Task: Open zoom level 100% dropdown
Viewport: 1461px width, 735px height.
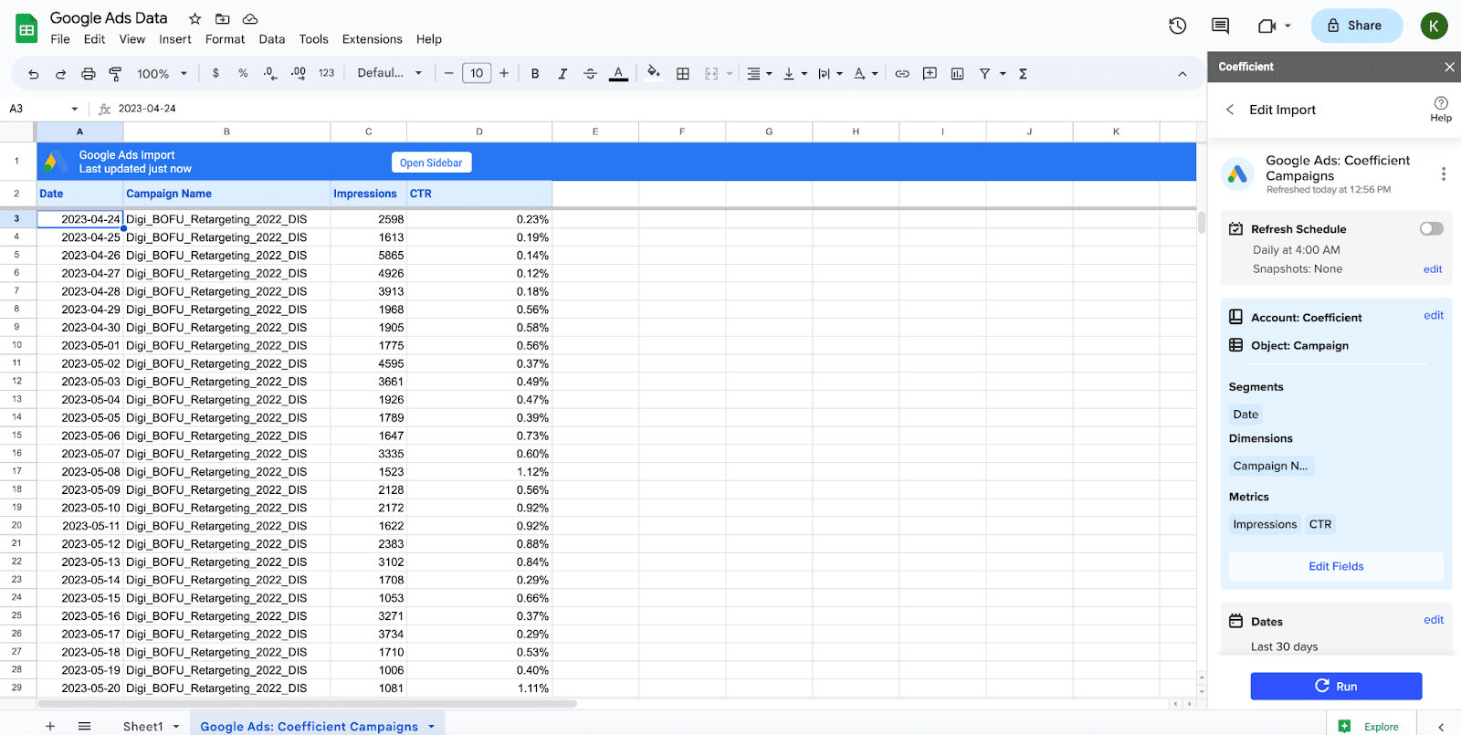Action: click(x=162, y=74)
